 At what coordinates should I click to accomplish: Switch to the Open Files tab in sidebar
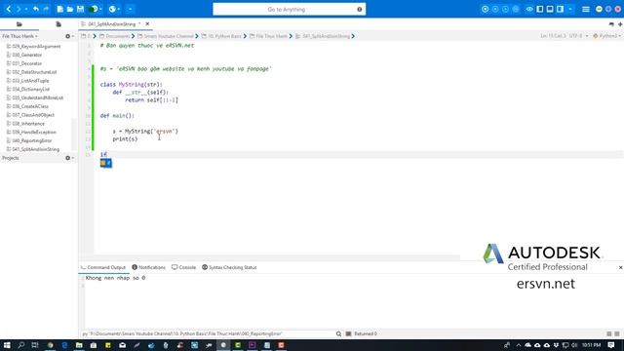(58, 24)
